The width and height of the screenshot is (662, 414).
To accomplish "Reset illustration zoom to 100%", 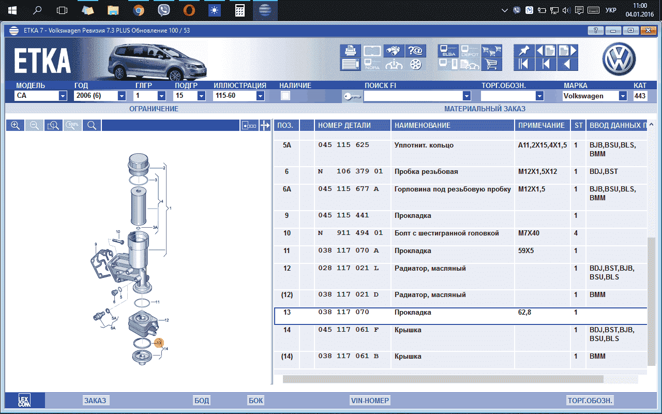I will click(x=73, y=125).
